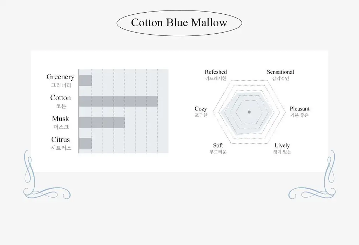Click the Citrus label text

pos(60,139)
